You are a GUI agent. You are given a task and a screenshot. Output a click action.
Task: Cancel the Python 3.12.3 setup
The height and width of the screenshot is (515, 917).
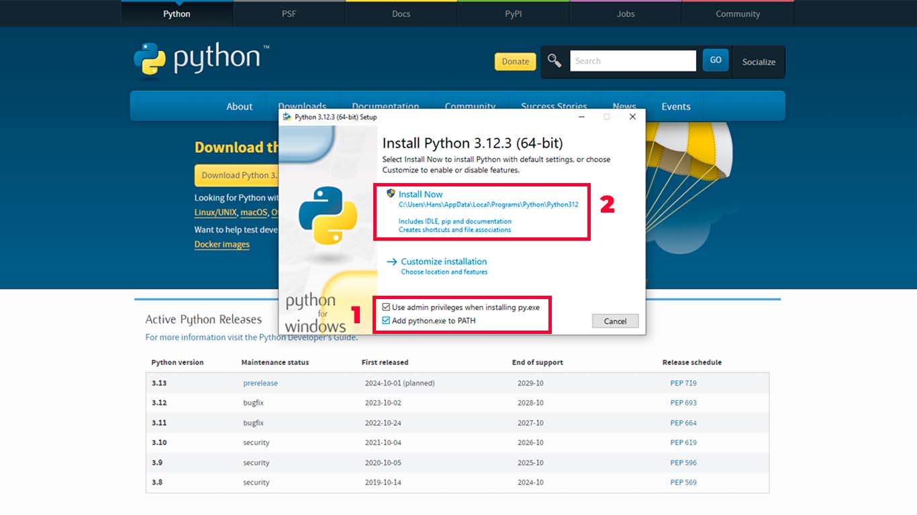click(615, 321)
